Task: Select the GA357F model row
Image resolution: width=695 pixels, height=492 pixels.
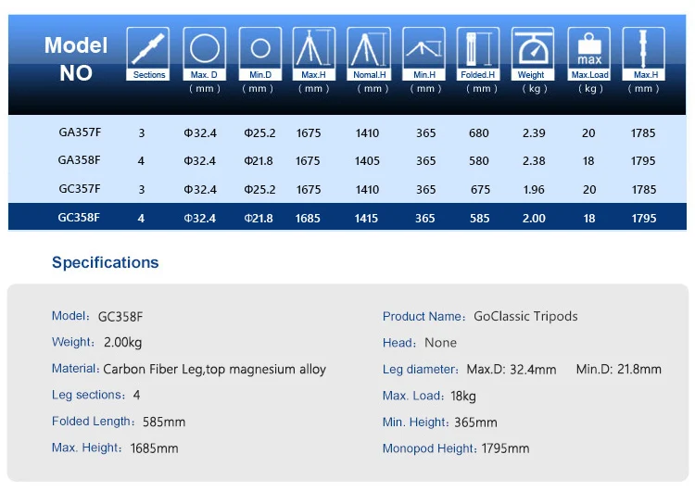Action: (347, 132)
